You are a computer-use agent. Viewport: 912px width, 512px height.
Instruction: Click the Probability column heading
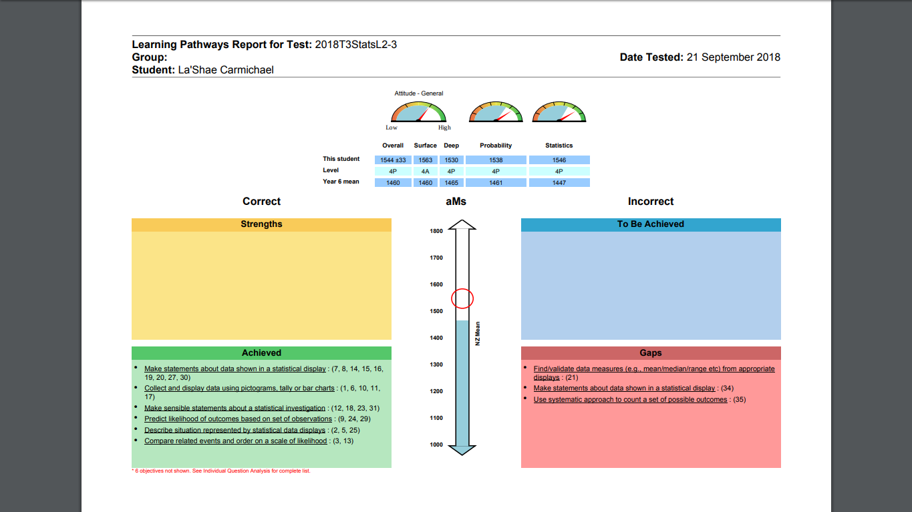tap(496, 146)
